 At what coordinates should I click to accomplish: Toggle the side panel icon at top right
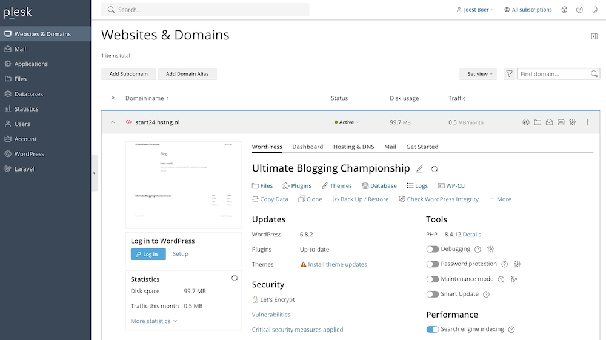tap(594, 36)
